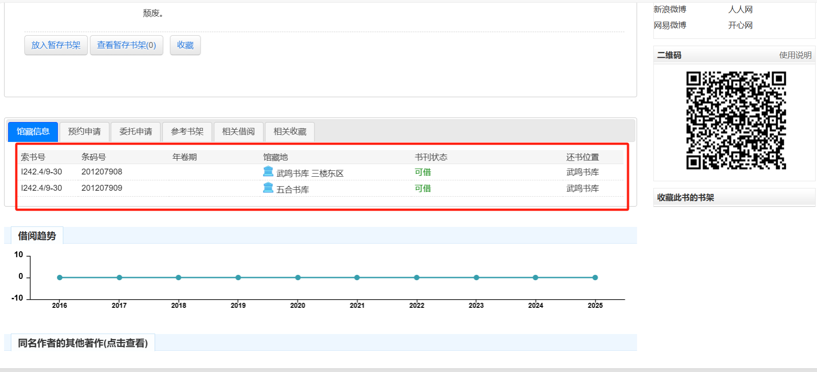Click the 放入暂存书架 button
The image size is (817, 372).
56,45
